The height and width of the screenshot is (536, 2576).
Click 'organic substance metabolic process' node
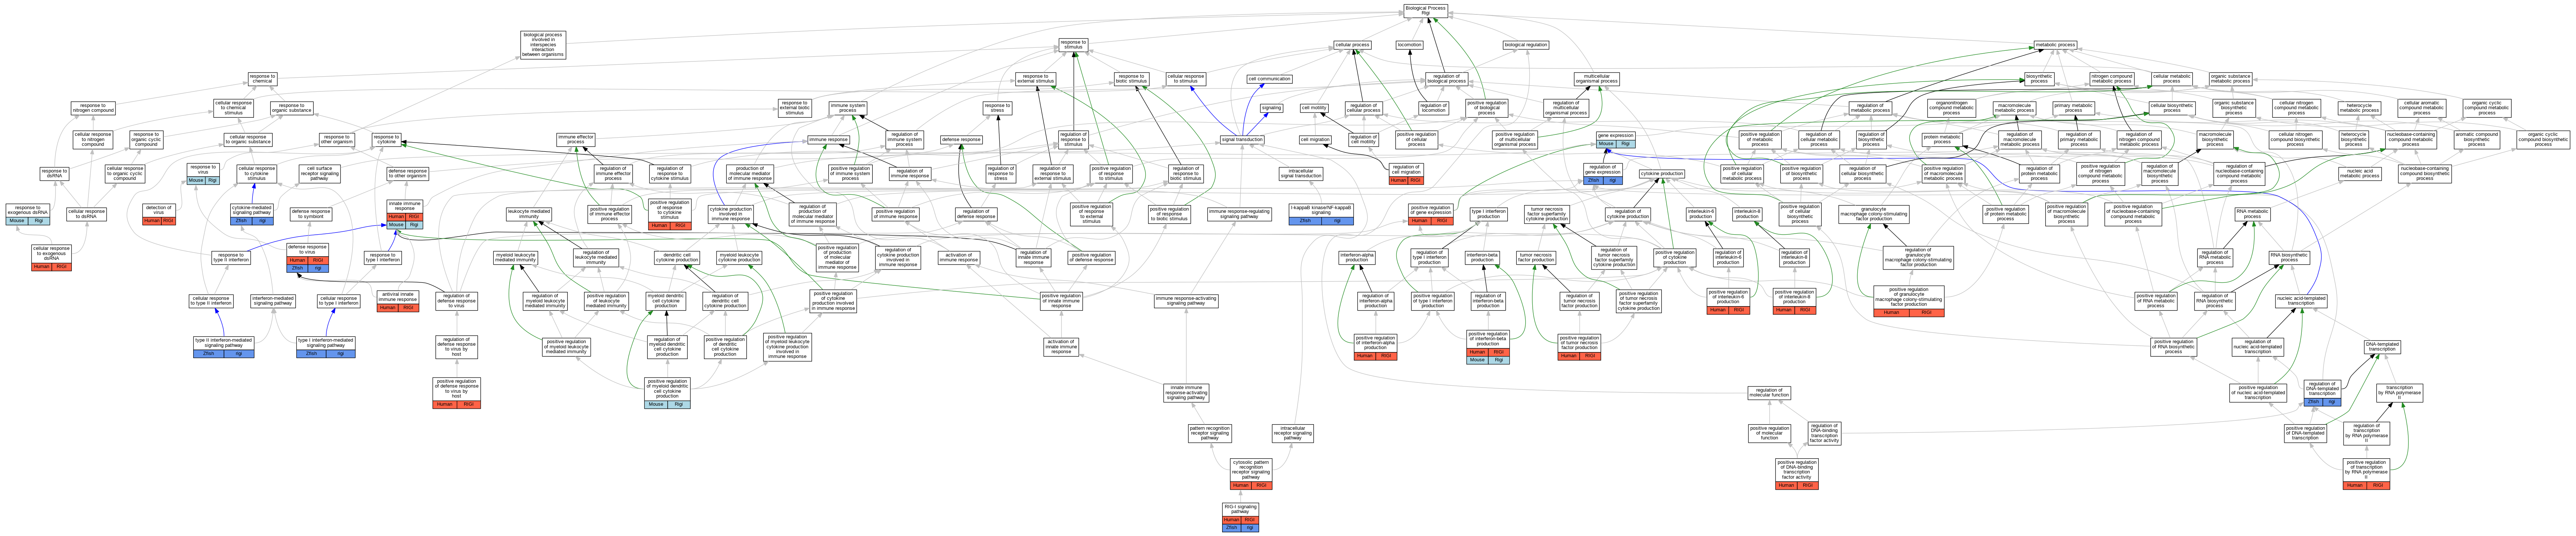2231,79
